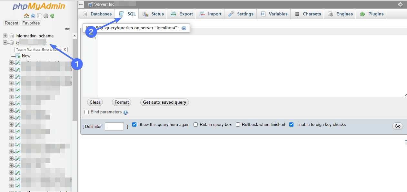
Task: Click navigation panel scroll-up arrow
Action: pos(75,36)
